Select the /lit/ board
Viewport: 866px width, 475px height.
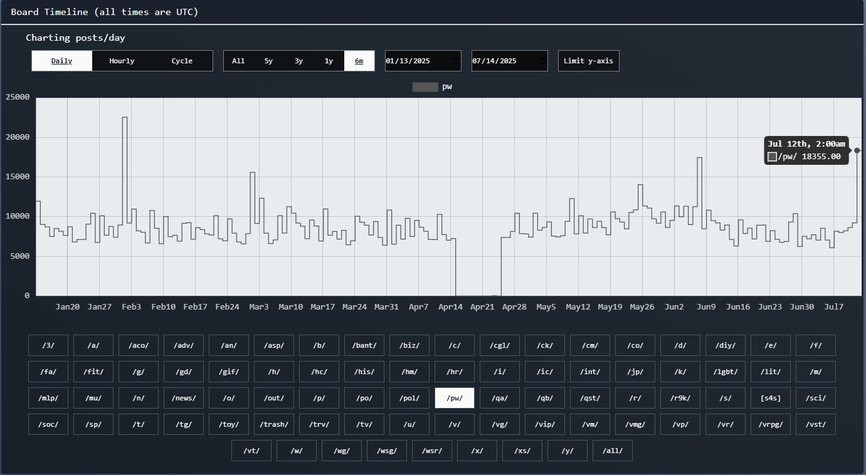(771, 372)
